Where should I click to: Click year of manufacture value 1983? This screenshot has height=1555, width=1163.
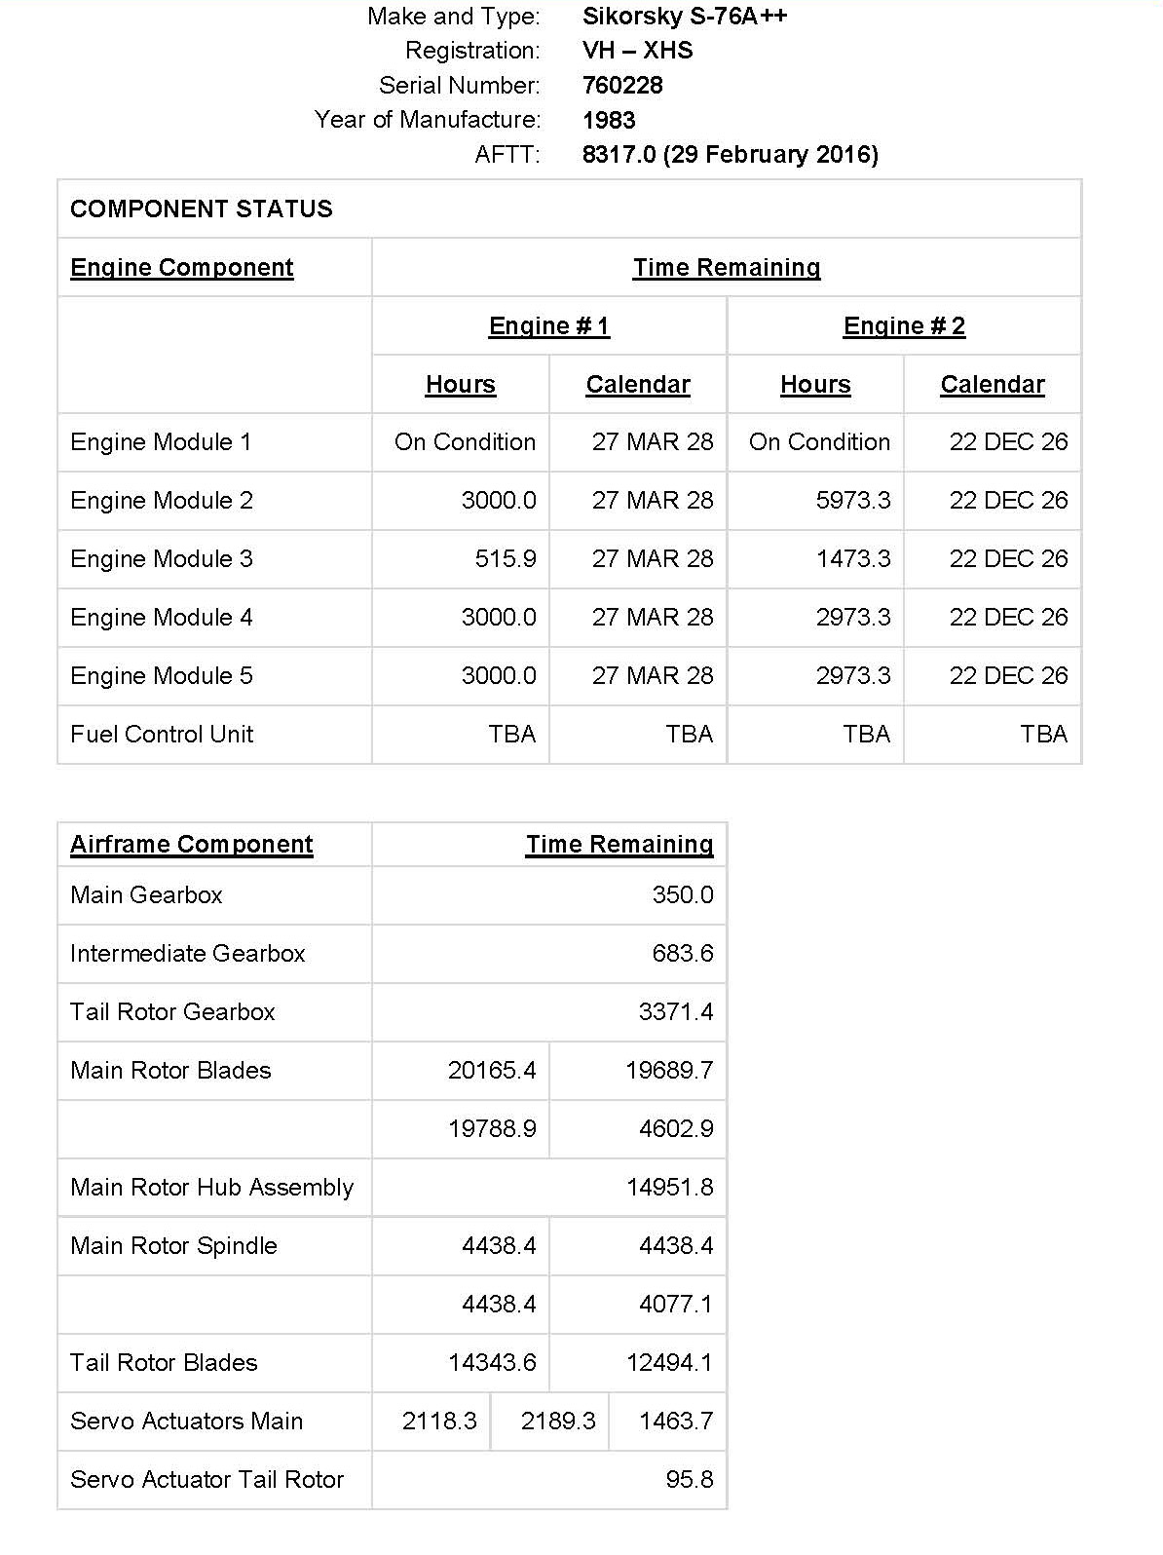click(x=609, y=121)
